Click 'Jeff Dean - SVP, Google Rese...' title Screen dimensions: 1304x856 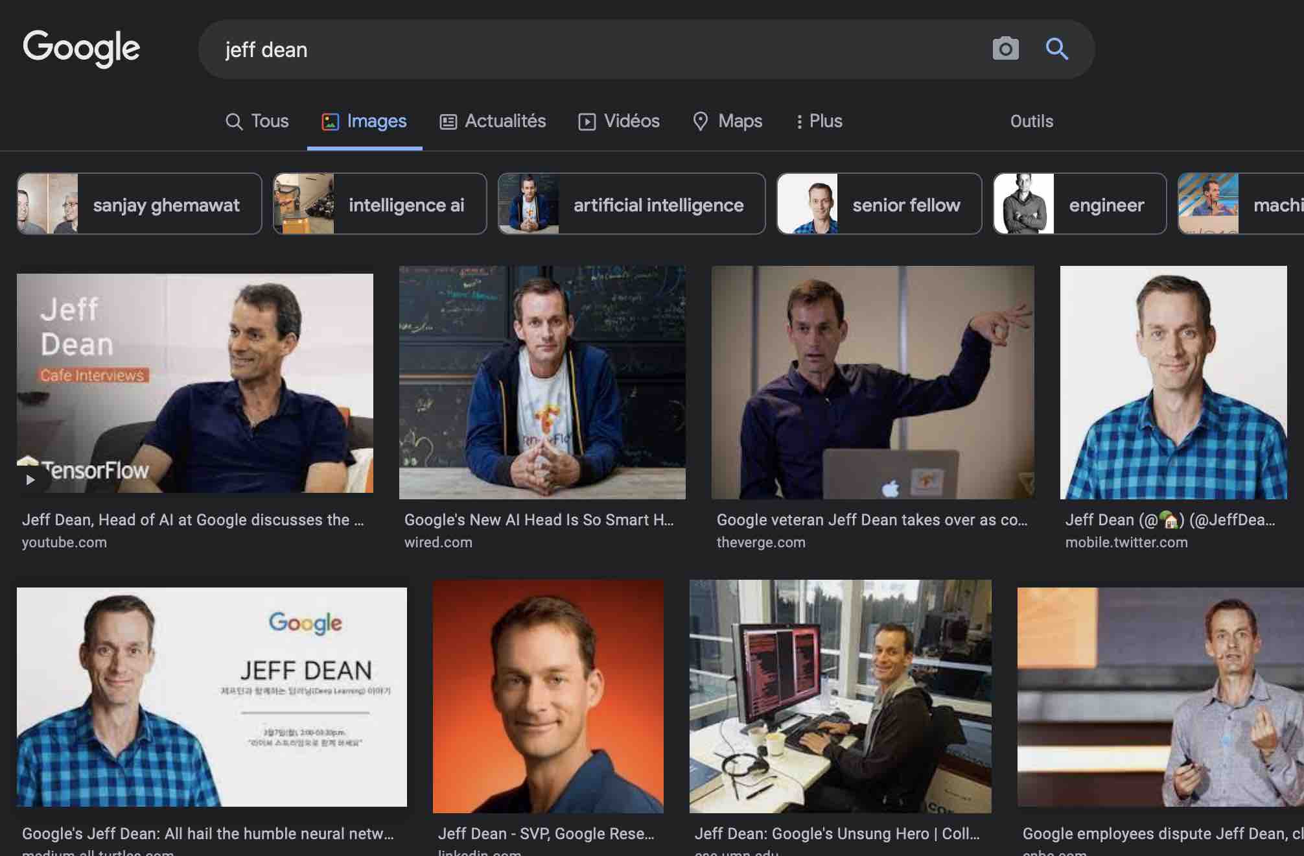pyautogui.click(x=546, y=834)
